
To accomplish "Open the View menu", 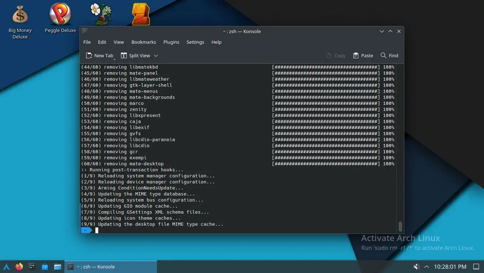I will coord(119,42).
